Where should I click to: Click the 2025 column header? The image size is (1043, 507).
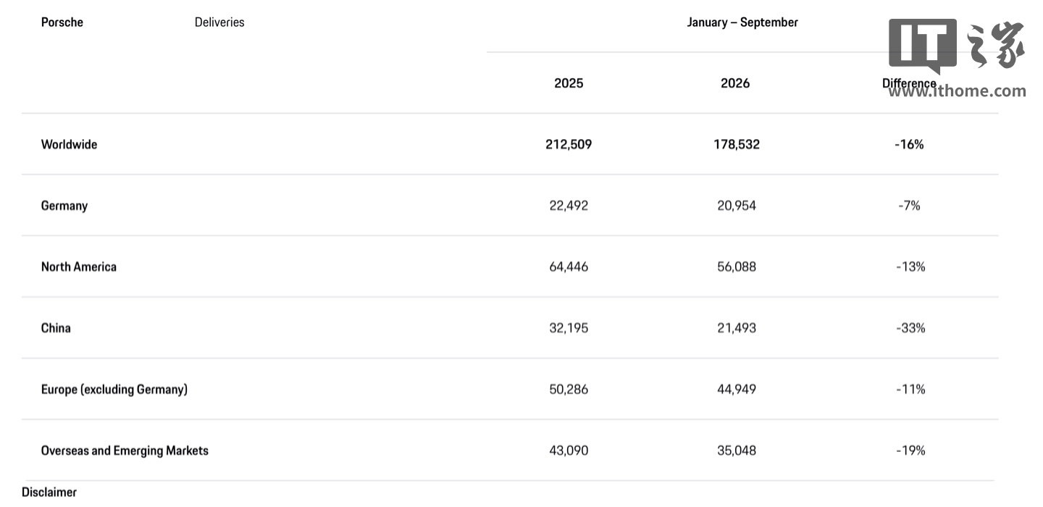tap(569, 83)
